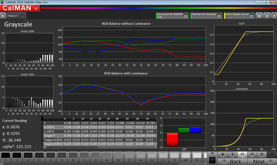The height and width of the screenshot is (165, 277).
Task: Select the 0 percent black swatch
Action: point(6,156)
